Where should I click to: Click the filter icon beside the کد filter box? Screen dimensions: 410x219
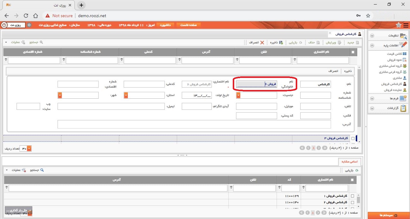click(279, 187)
